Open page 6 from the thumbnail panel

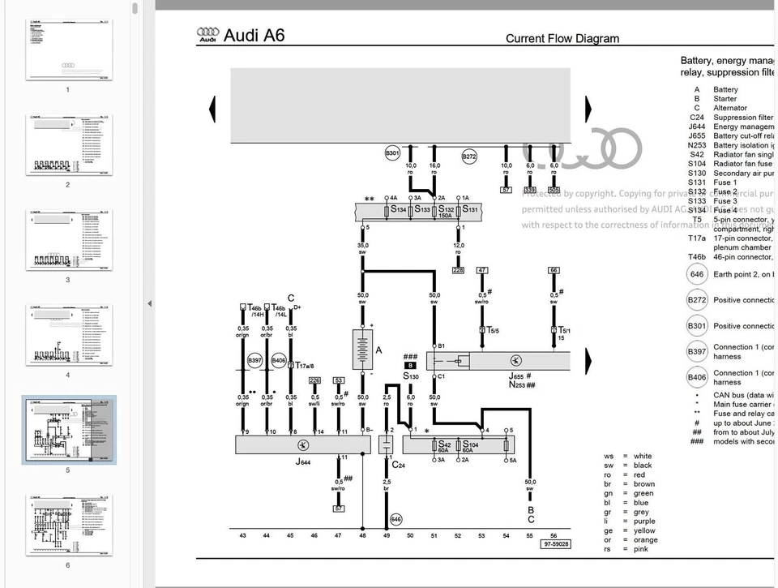(x=67, y=527)
